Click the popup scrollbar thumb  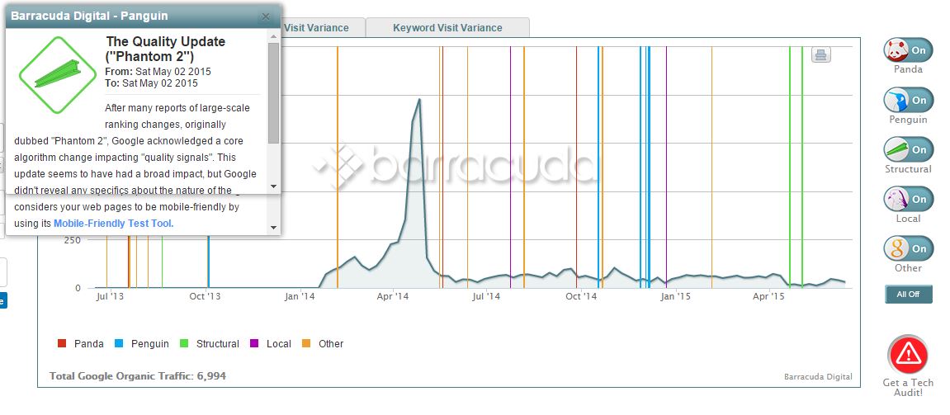(x=273, y=92)
